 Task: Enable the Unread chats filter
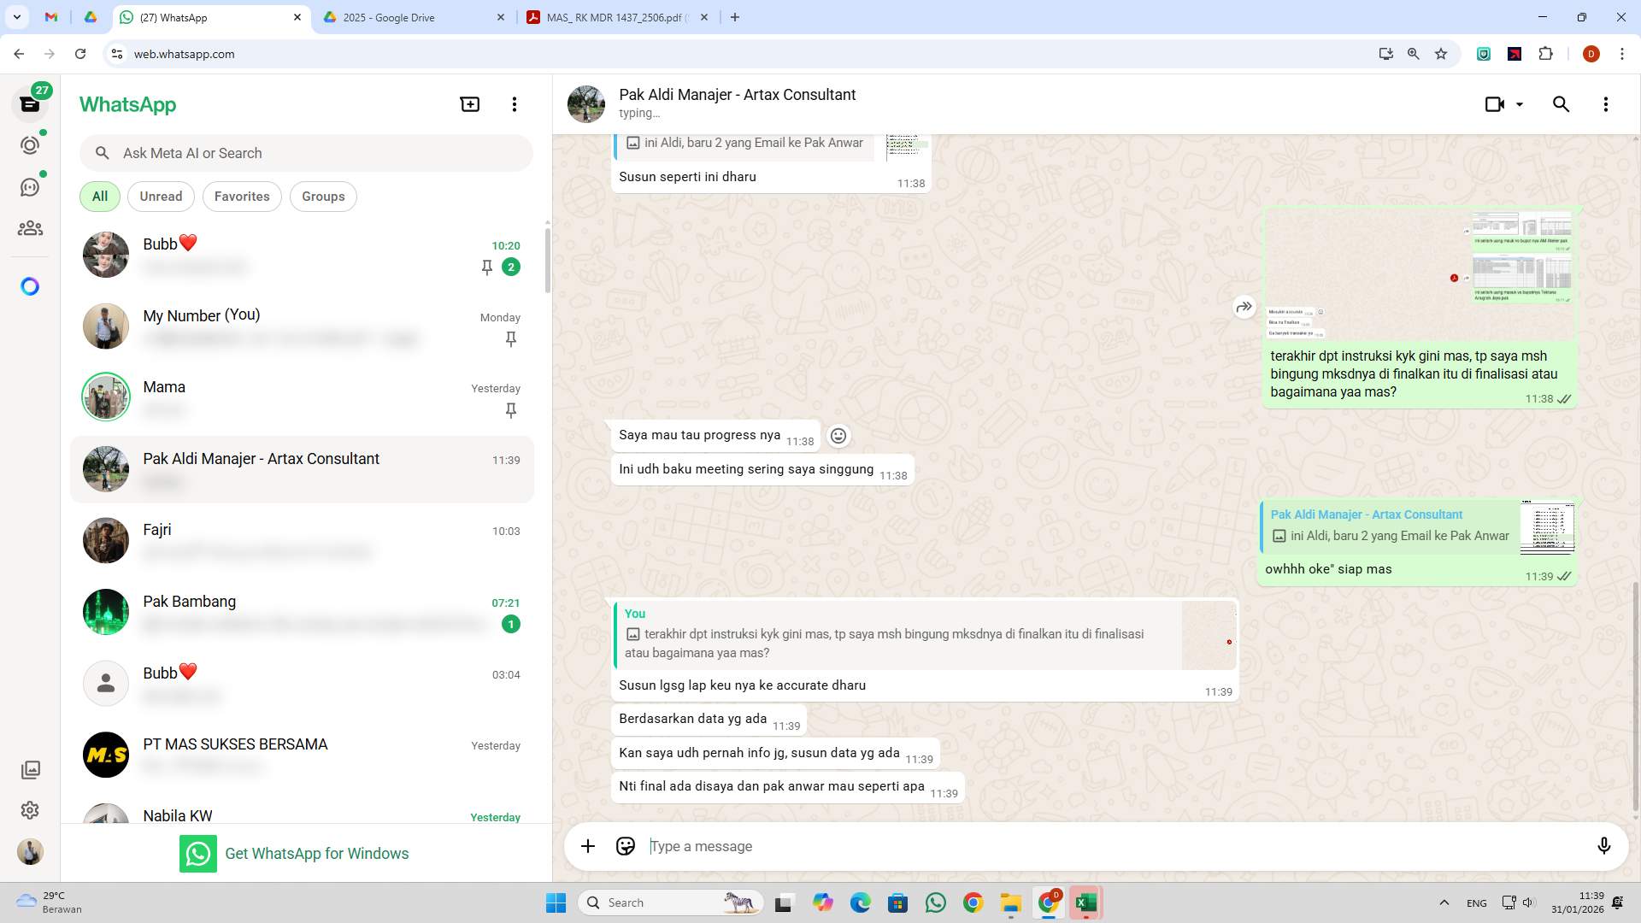click(161, 196)
